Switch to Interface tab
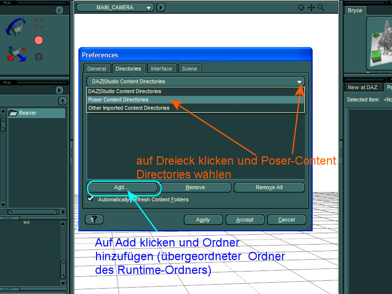Screen dimensions: 392x294 click(x=162, y=69)
